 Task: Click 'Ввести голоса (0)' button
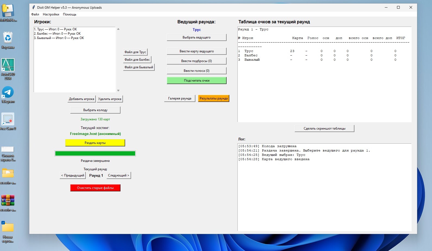click(196, 71)
